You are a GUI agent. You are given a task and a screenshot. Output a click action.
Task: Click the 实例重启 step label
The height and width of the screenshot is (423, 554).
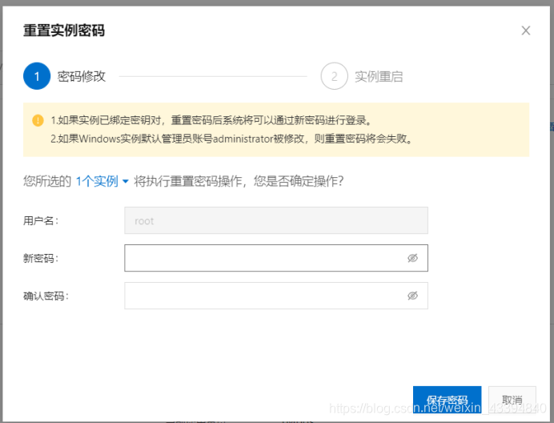pyautogui.click(x=379, y=76)
